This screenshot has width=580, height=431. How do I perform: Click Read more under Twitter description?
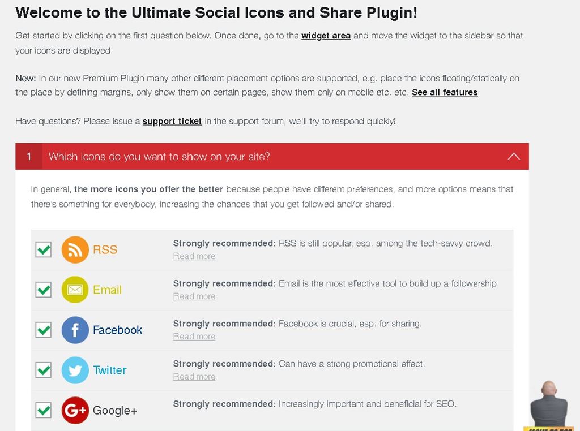194,377
